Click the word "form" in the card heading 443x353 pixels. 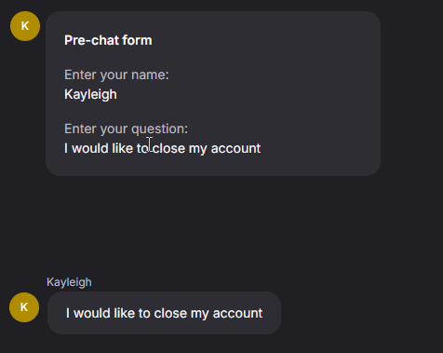click(137, 40)
